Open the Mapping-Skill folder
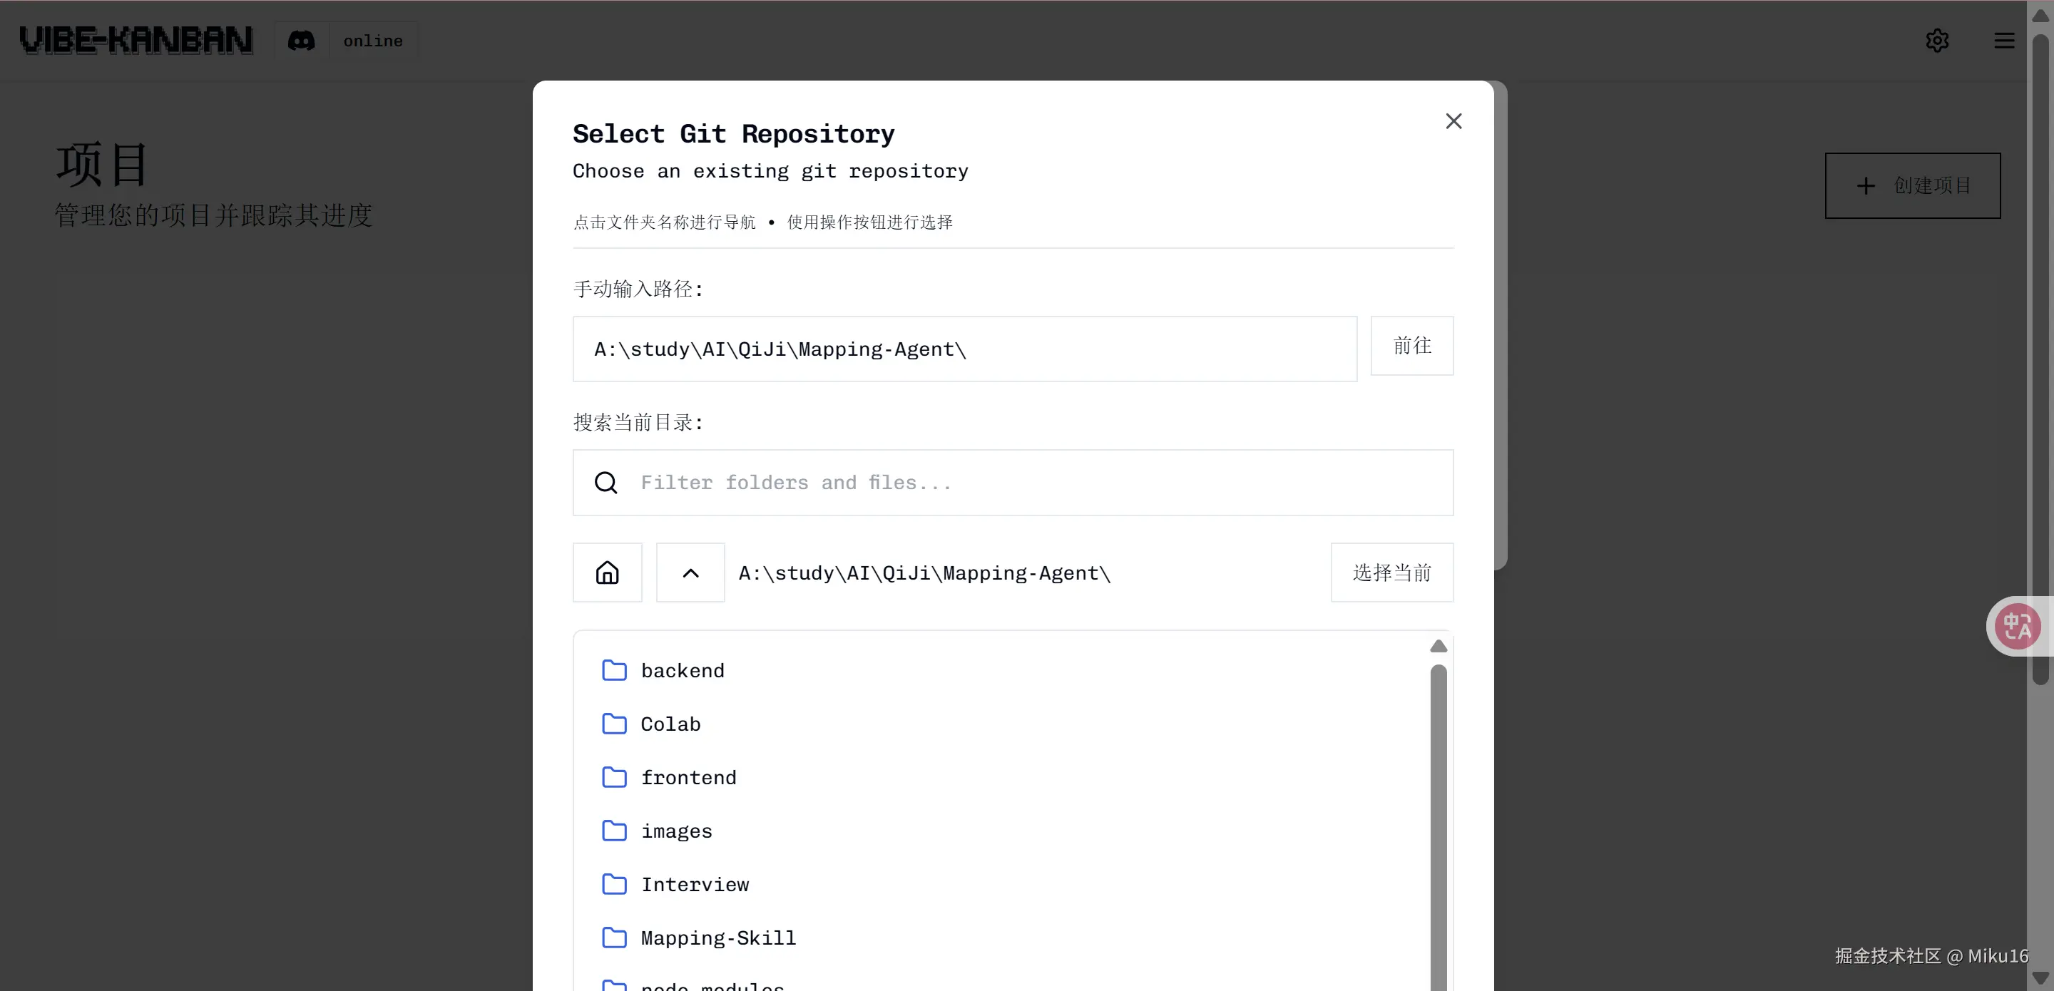 point(717,938)
